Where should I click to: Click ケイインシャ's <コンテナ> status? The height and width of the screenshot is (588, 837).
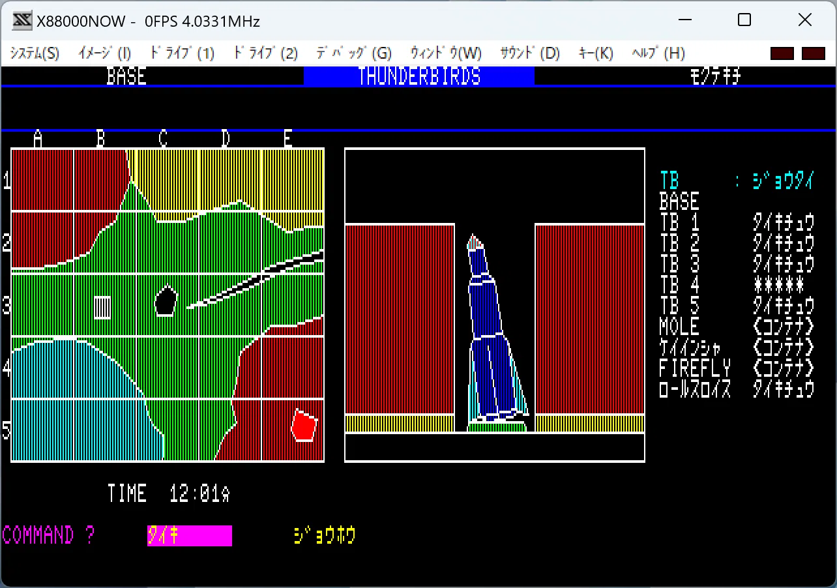pyautogui.click(x=784, y=347)
